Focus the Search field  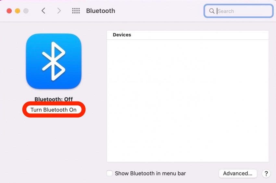[x=239, y=11]
